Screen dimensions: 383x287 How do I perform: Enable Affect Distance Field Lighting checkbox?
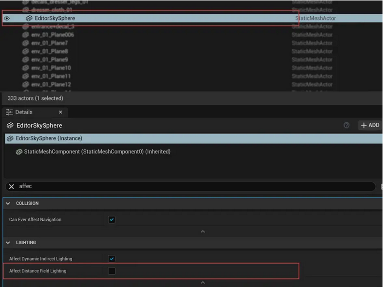pos(112,271)
